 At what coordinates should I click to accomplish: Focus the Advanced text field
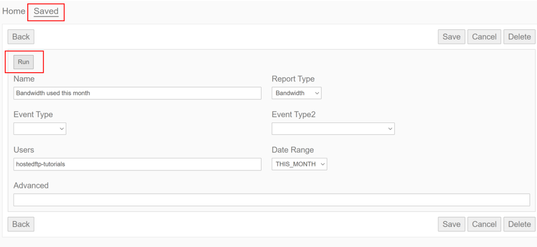272,200
